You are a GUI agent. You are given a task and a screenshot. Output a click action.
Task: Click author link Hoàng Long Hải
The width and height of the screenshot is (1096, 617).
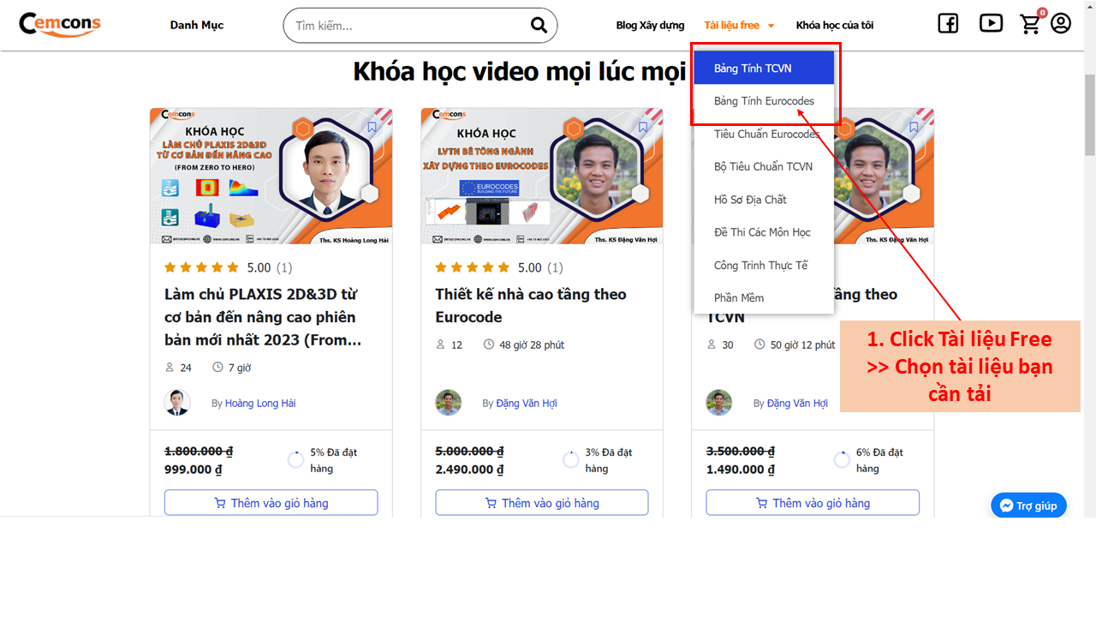click(260, 403)
